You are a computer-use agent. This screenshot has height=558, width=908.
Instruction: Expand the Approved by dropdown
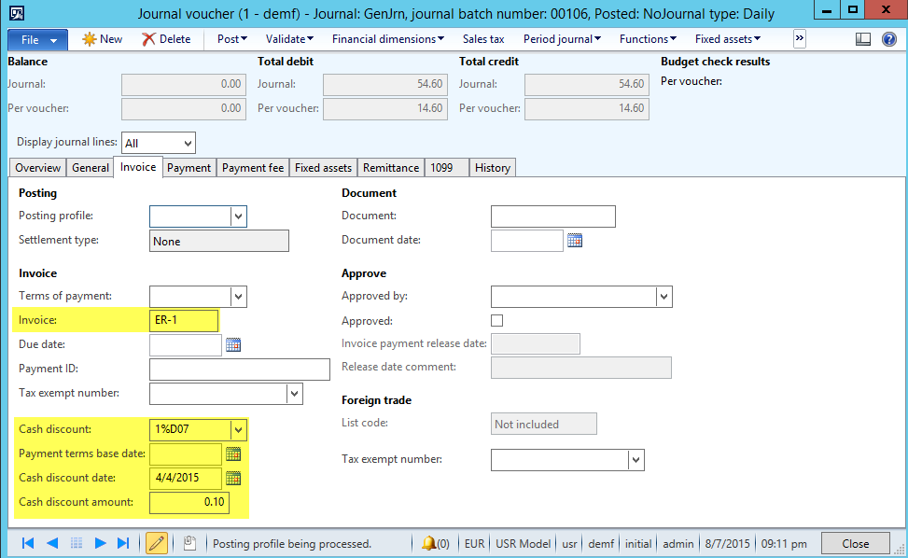[664, 297]
